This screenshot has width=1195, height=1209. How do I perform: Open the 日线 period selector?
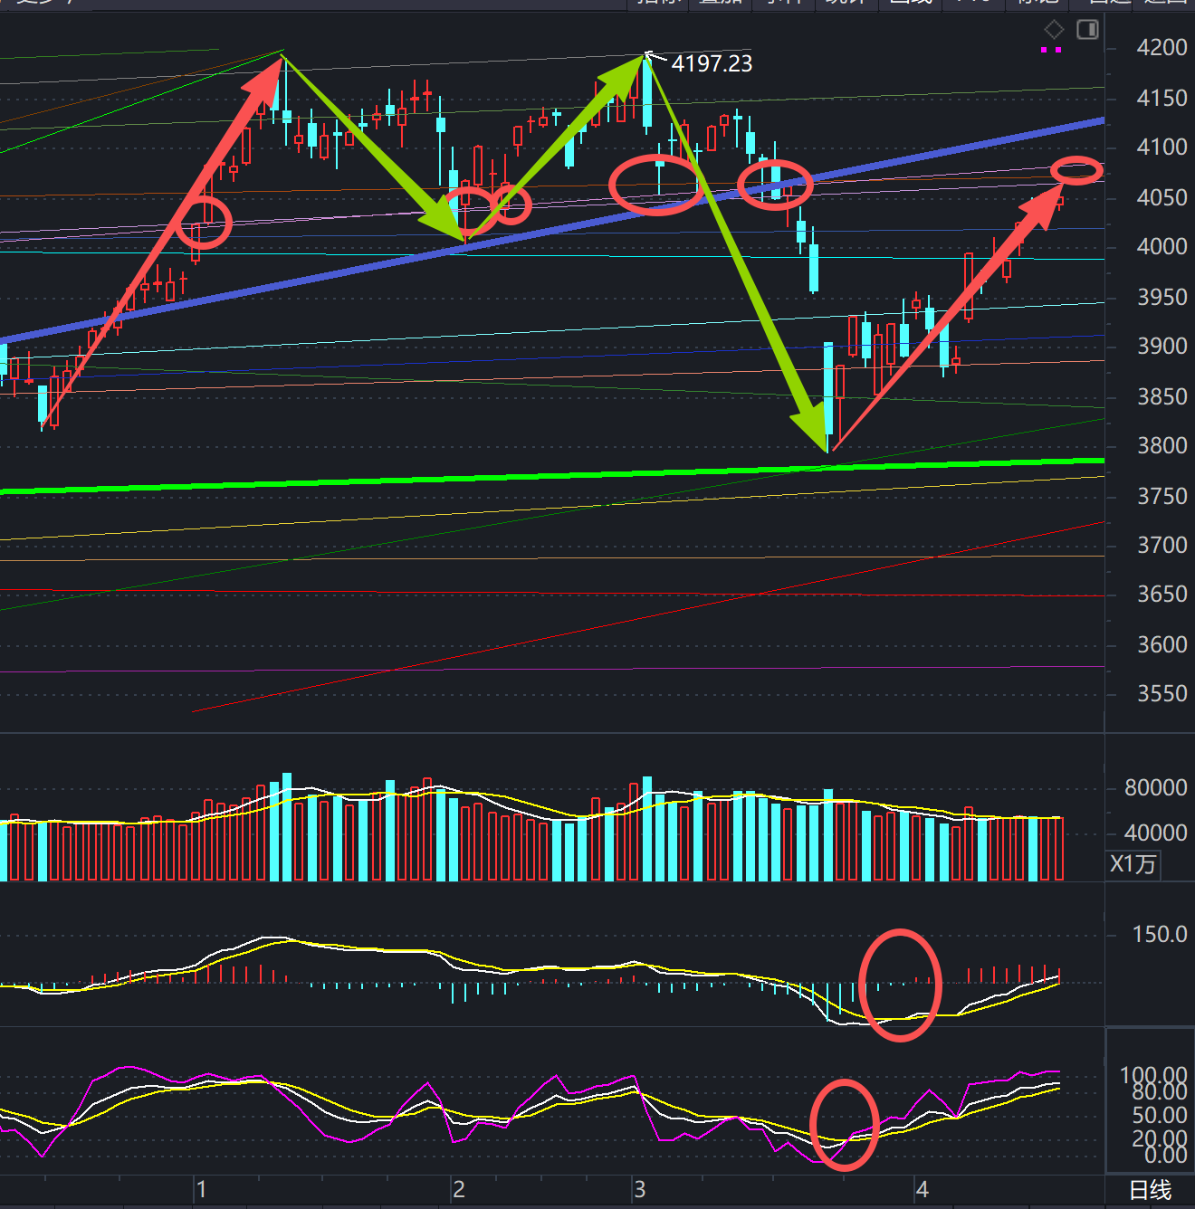[1150, 1190]
